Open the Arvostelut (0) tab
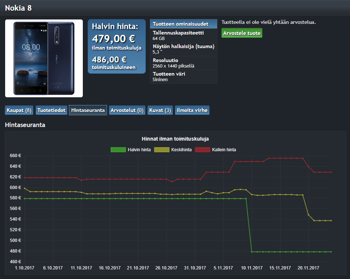The width and height of the screenshot is (350, 279). (x=127, y=110)
